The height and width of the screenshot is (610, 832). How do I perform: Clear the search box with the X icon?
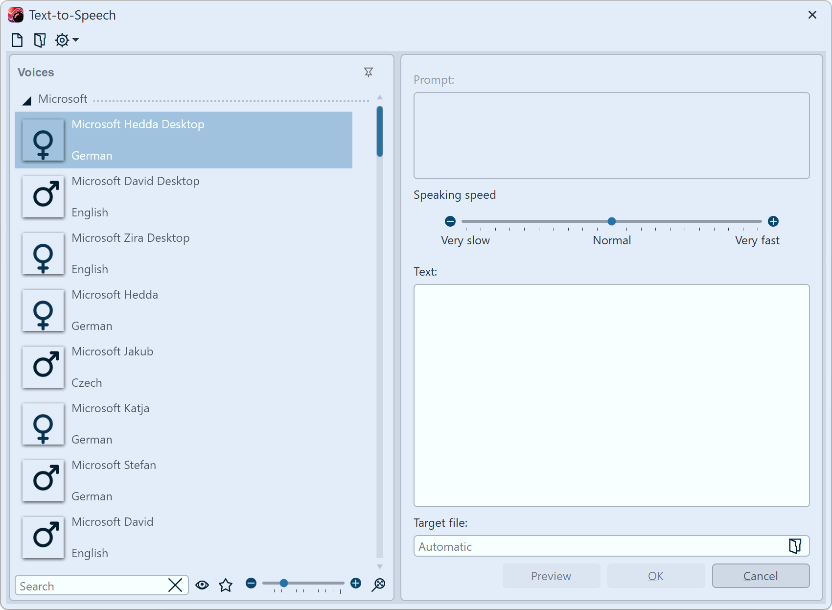tap(175, 585)
